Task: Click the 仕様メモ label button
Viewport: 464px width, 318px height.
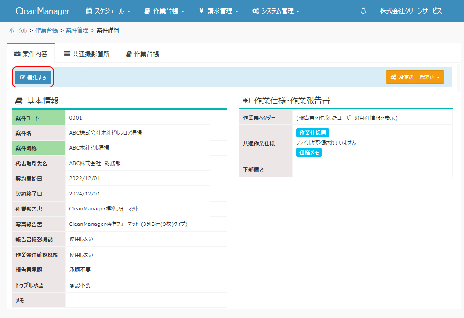Action: click(309, 152)
